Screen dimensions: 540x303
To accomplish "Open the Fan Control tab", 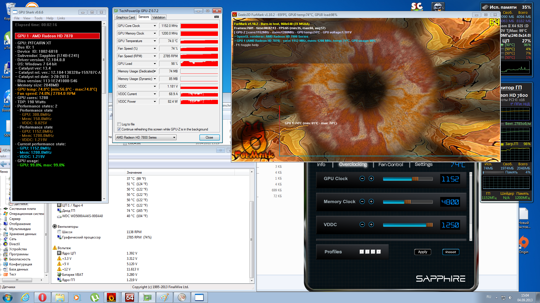I will [x=390, y=165].
